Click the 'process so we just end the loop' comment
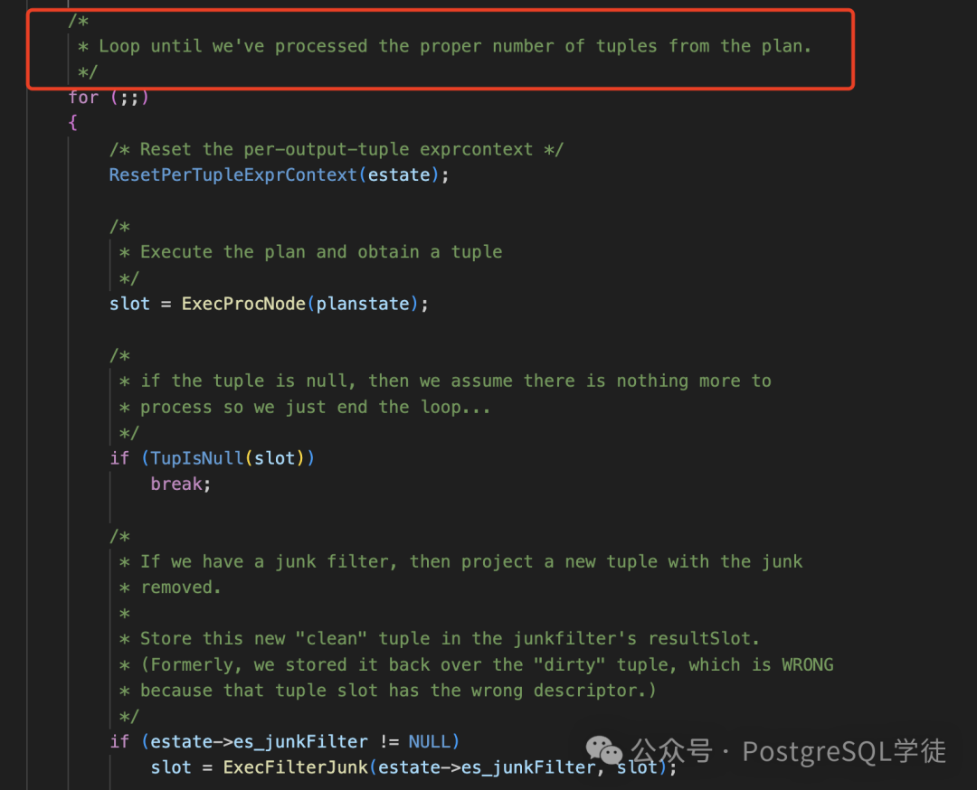This screenshot has height=790, width=977. [305, 407]
